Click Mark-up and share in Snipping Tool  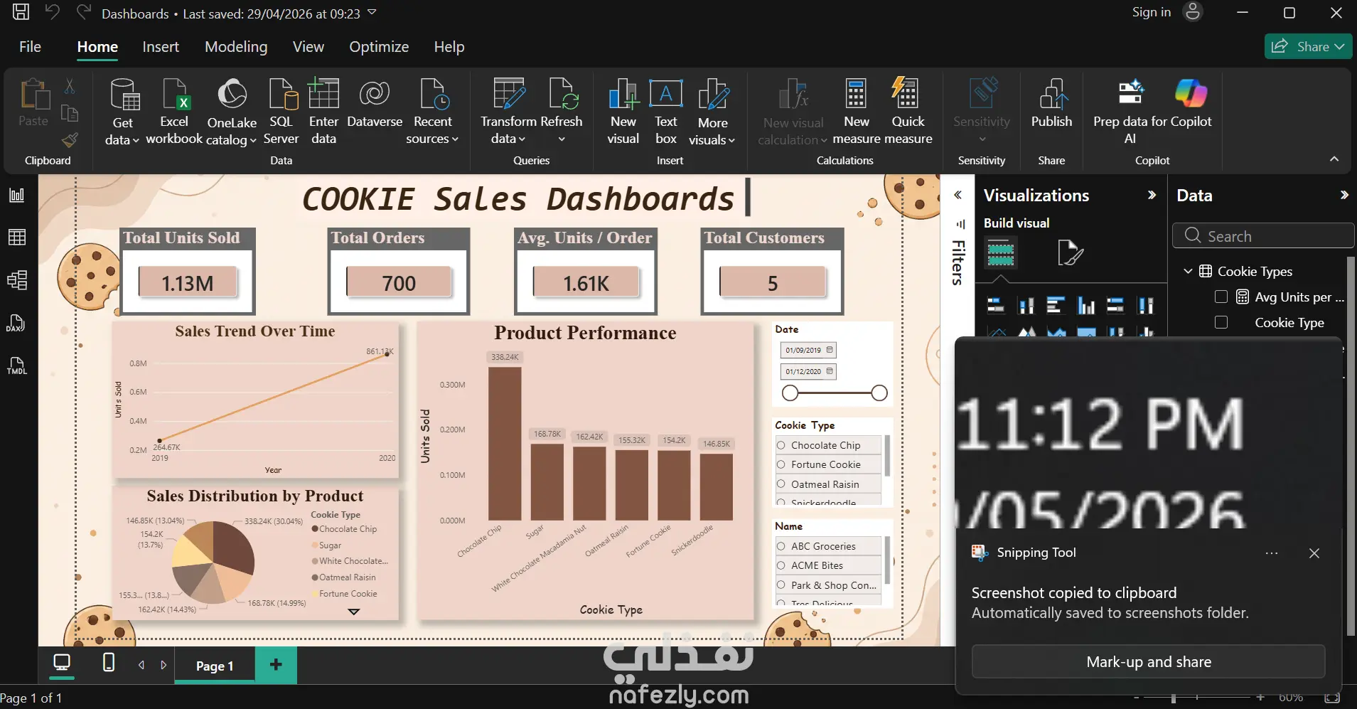coord(1149,662)
